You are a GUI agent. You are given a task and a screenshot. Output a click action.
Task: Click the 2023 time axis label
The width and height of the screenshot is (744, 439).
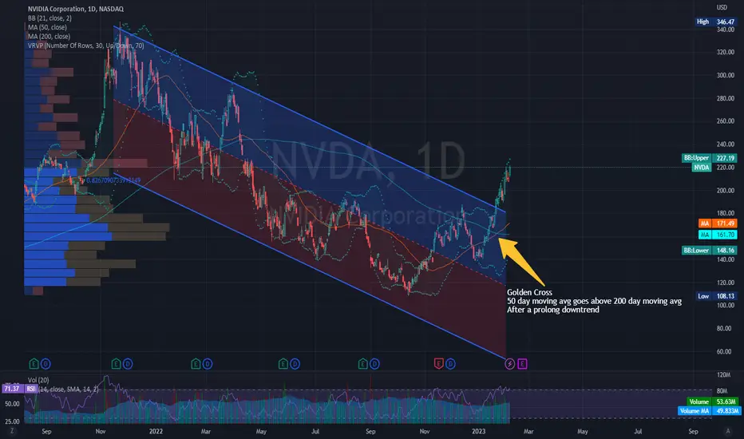[x=478, y=431]
